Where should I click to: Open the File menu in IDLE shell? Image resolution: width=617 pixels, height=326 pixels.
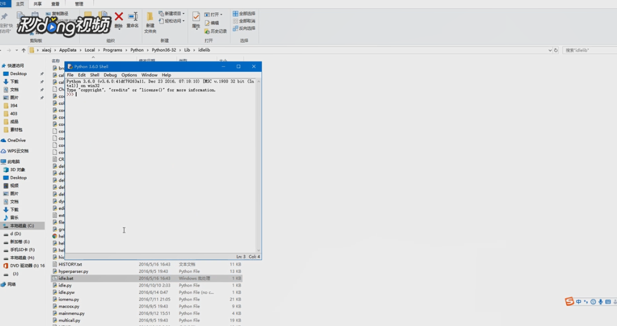coord(70,75)
